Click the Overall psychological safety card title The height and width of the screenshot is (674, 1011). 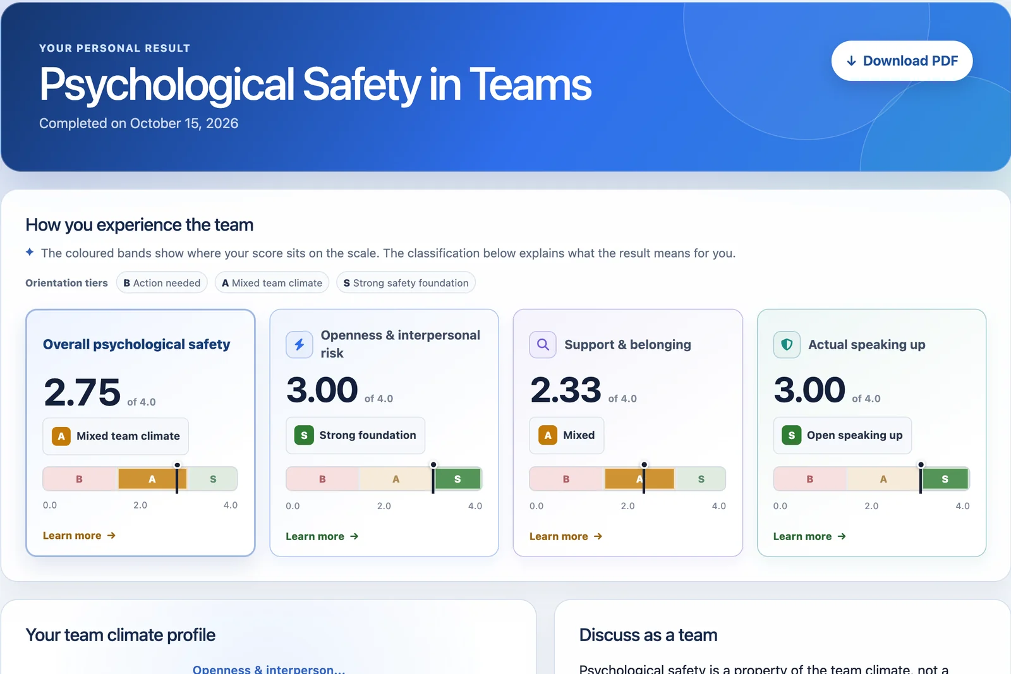(136, 344)
